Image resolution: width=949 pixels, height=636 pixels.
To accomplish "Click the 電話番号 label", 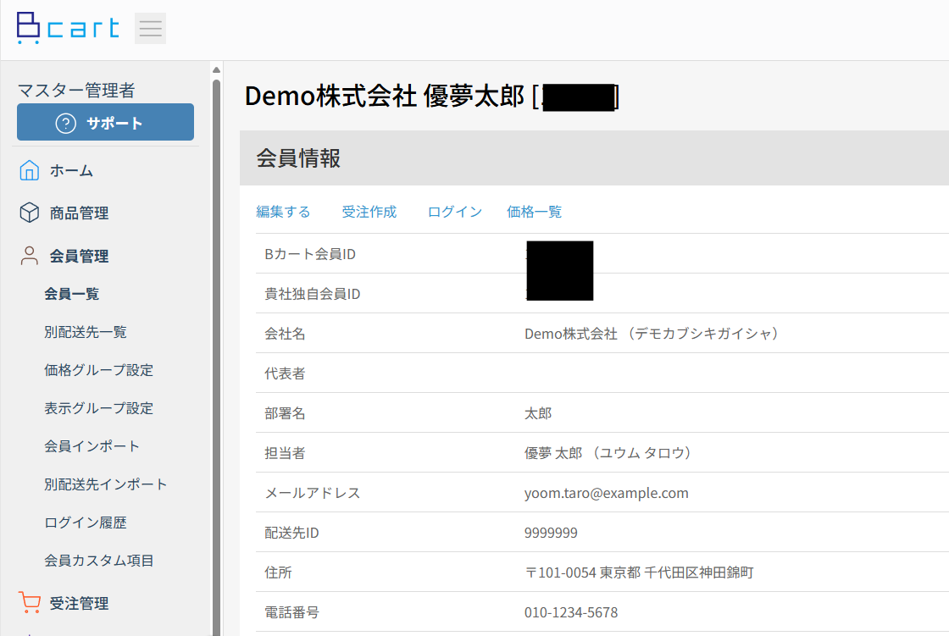I will 291,612.
